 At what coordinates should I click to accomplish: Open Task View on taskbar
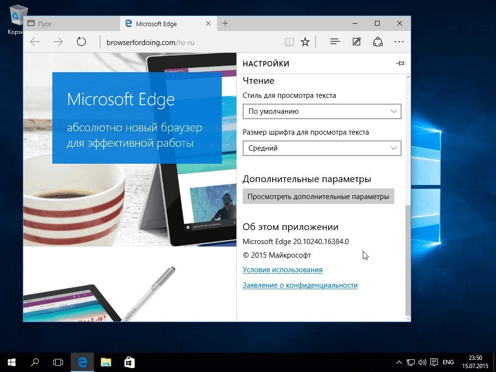(58, 362)
